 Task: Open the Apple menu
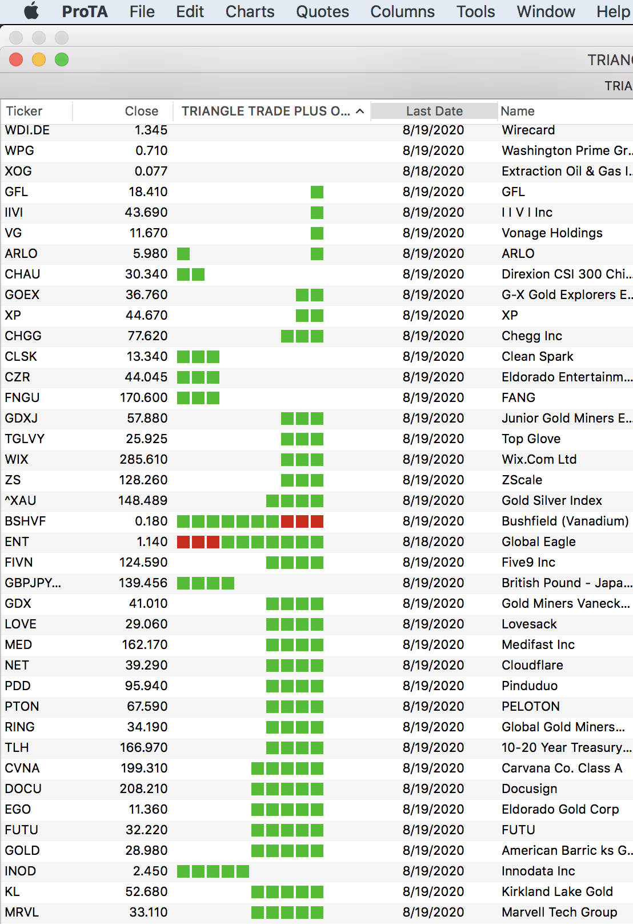(31, 11)
